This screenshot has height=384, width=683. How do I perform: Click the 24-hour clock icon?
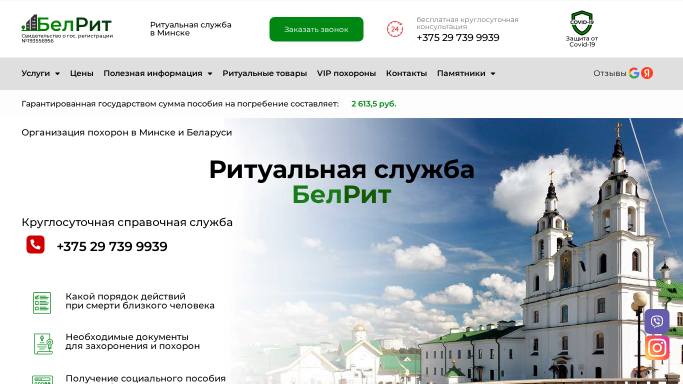point(395,29)
